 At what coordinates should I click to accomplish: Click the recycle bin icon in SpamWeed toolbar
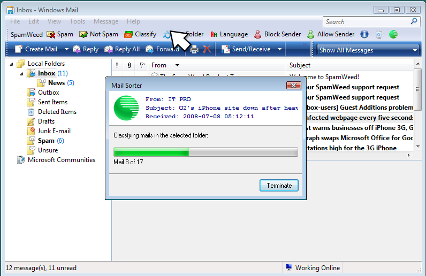[x=379, y=34]
